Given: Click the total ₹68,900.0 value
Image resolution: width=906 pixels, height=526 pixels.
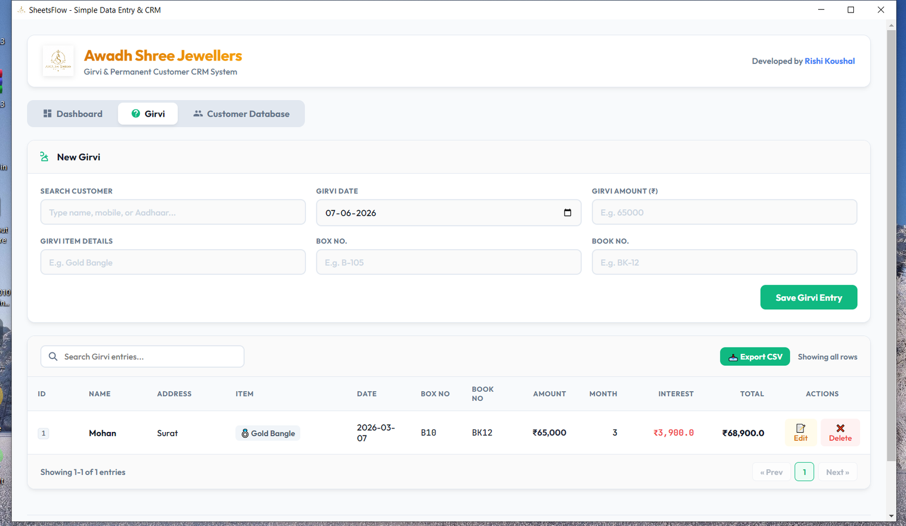Looking at the screenshot, I should click(x=743, y=433).
